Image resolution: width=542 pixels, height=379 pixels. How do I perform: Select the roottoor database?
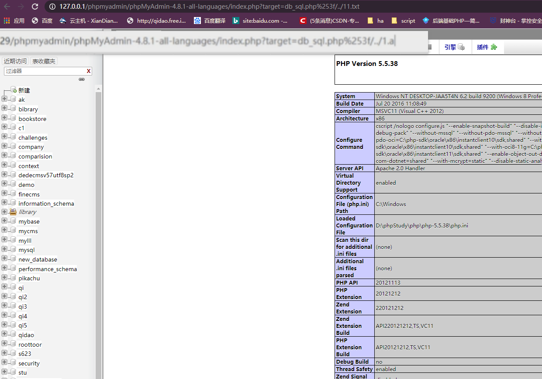click(x=30, y=345)
